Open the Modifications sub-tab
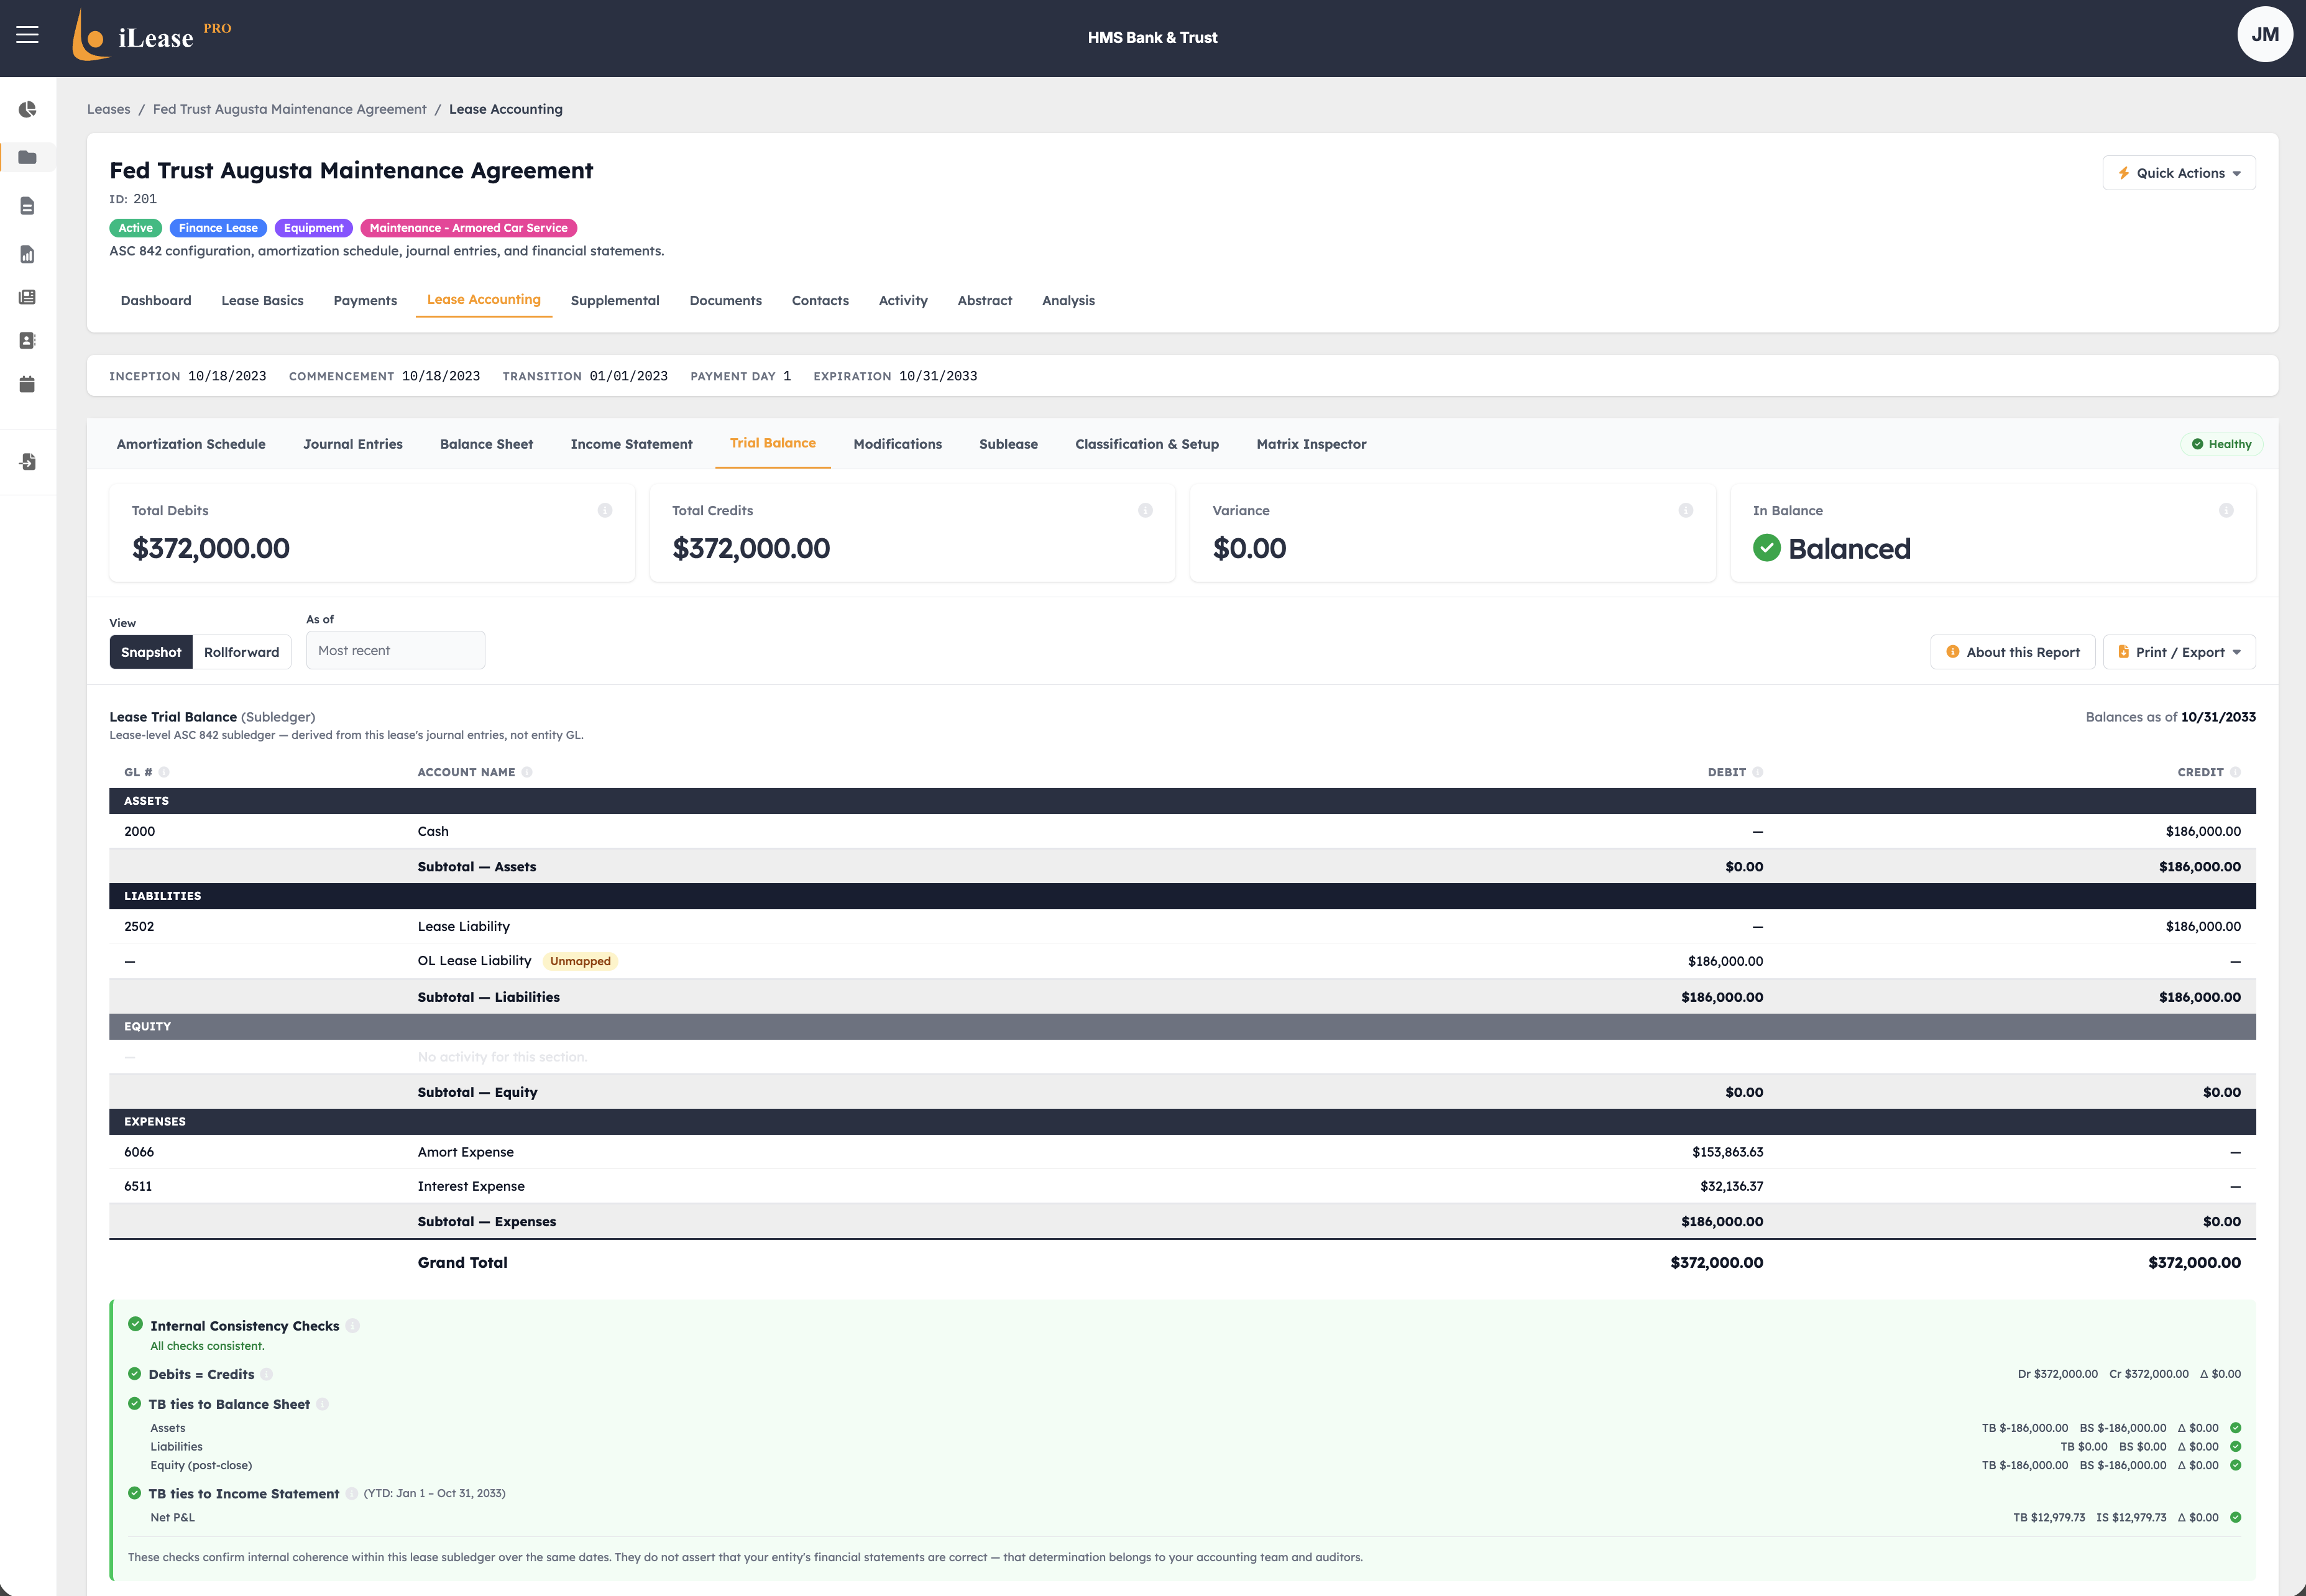The width and height of the screenshot is (2306, 1596). tap(897, 444)
